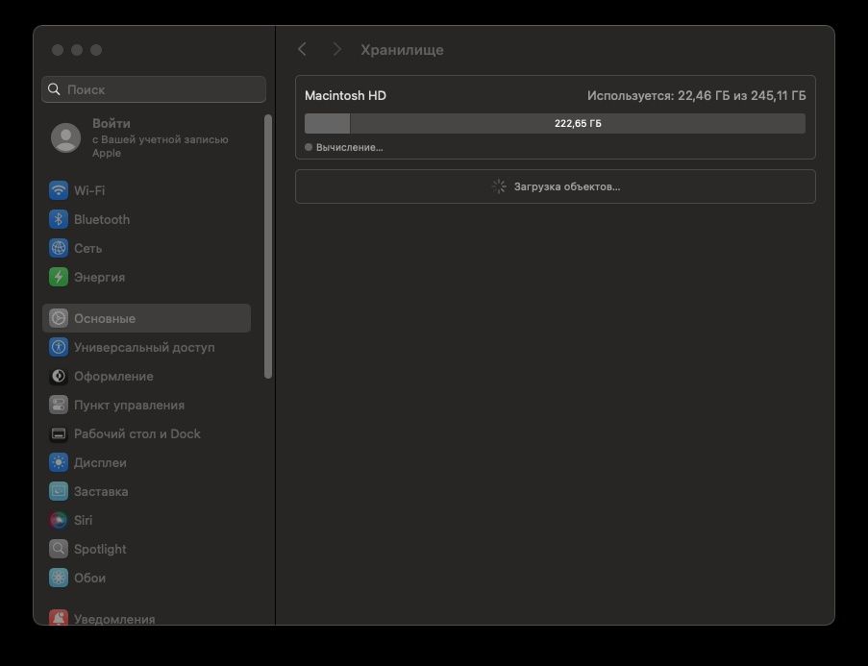Image resolution: width=868 pixels, height=666 pixels.
Task: Click the Заставка screensaver icon
Action: coord(58,491)
